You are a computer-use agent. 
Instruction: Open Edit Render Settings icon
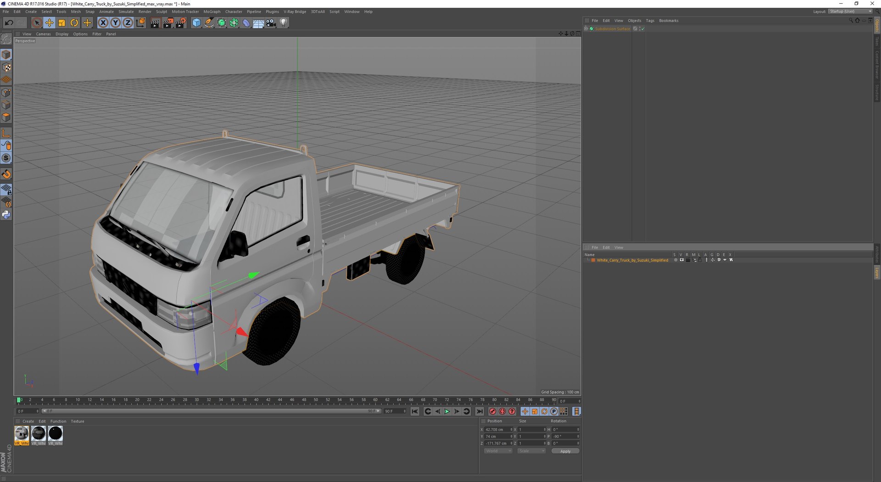(x=181, y=22)
